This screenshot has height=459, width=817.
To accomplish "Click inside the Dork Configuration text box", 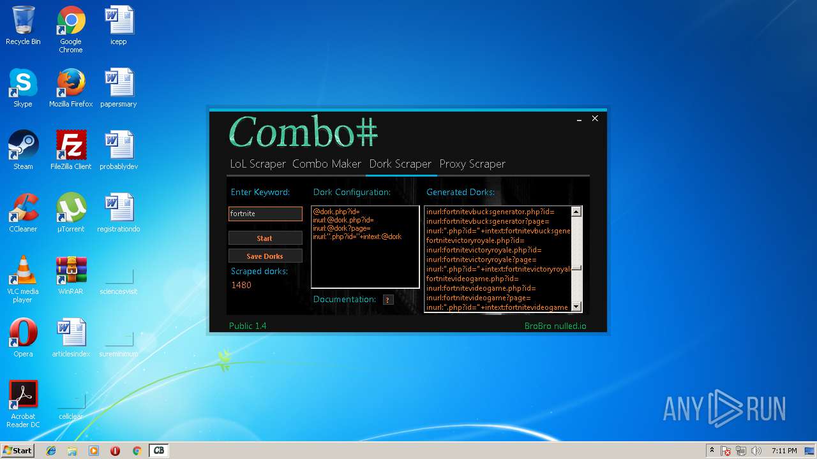I will (x=365, y=247).
